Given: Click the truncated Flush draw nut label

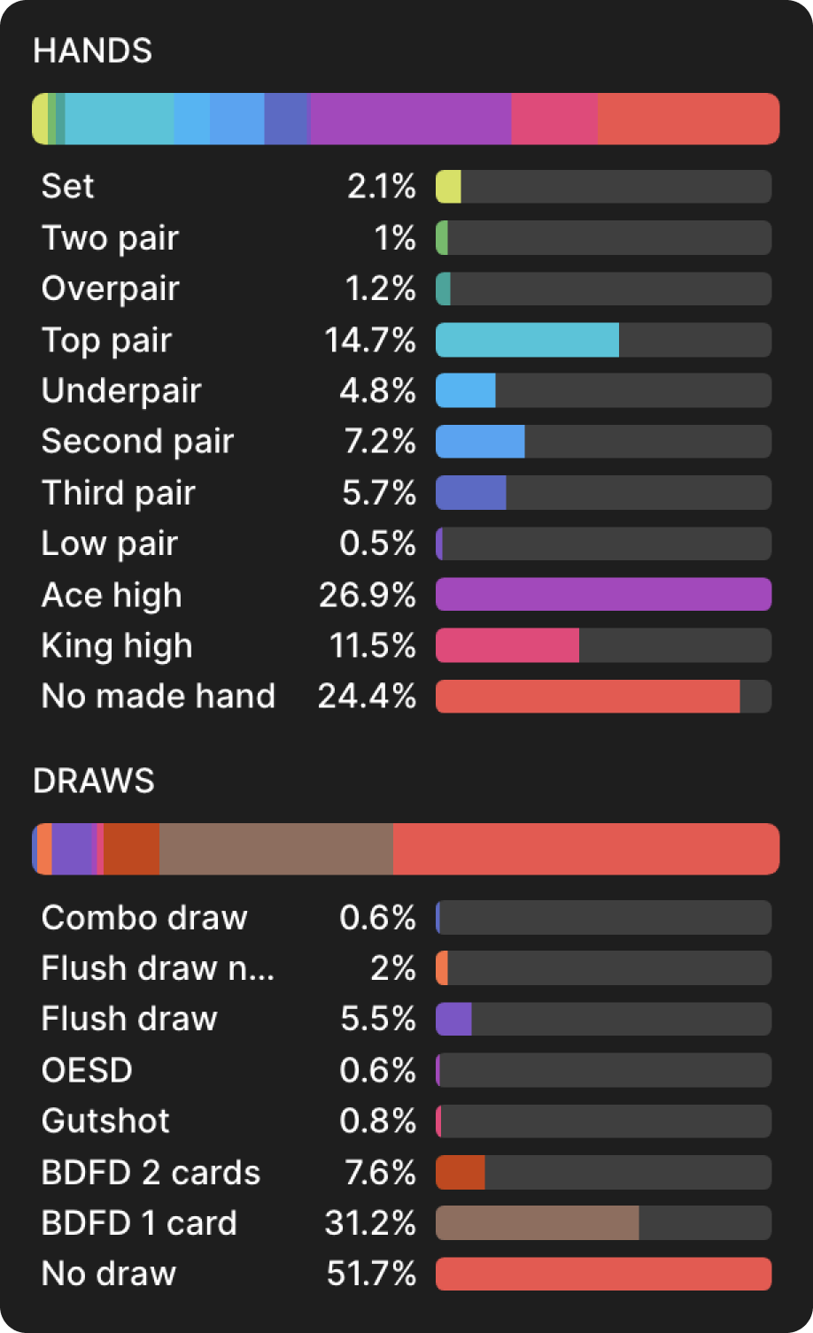Looking at the screenshot, I should [x=158, y=968].
